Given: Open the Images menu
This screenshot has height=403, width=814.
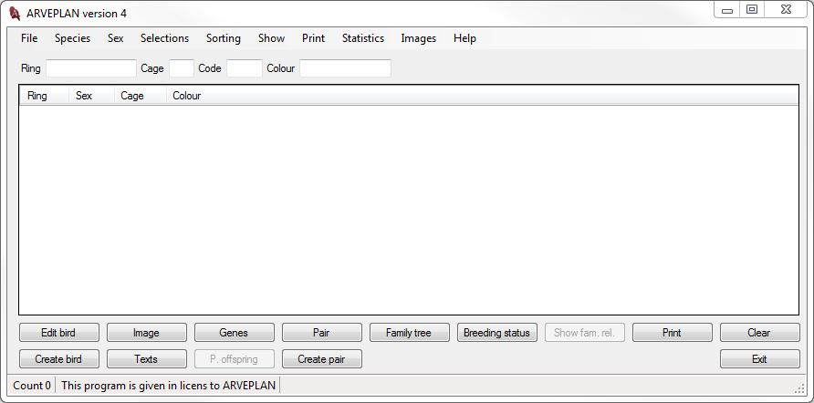Looking at the screenshot, I should 419,38.
